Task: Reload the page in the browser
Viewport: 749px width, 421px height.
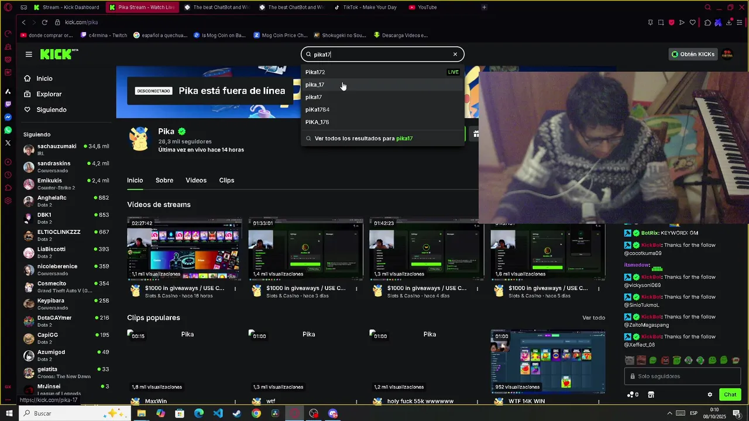Action: tap(44, 22)
